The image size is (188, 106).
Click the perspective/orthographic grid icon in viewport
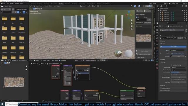[132, 29]
